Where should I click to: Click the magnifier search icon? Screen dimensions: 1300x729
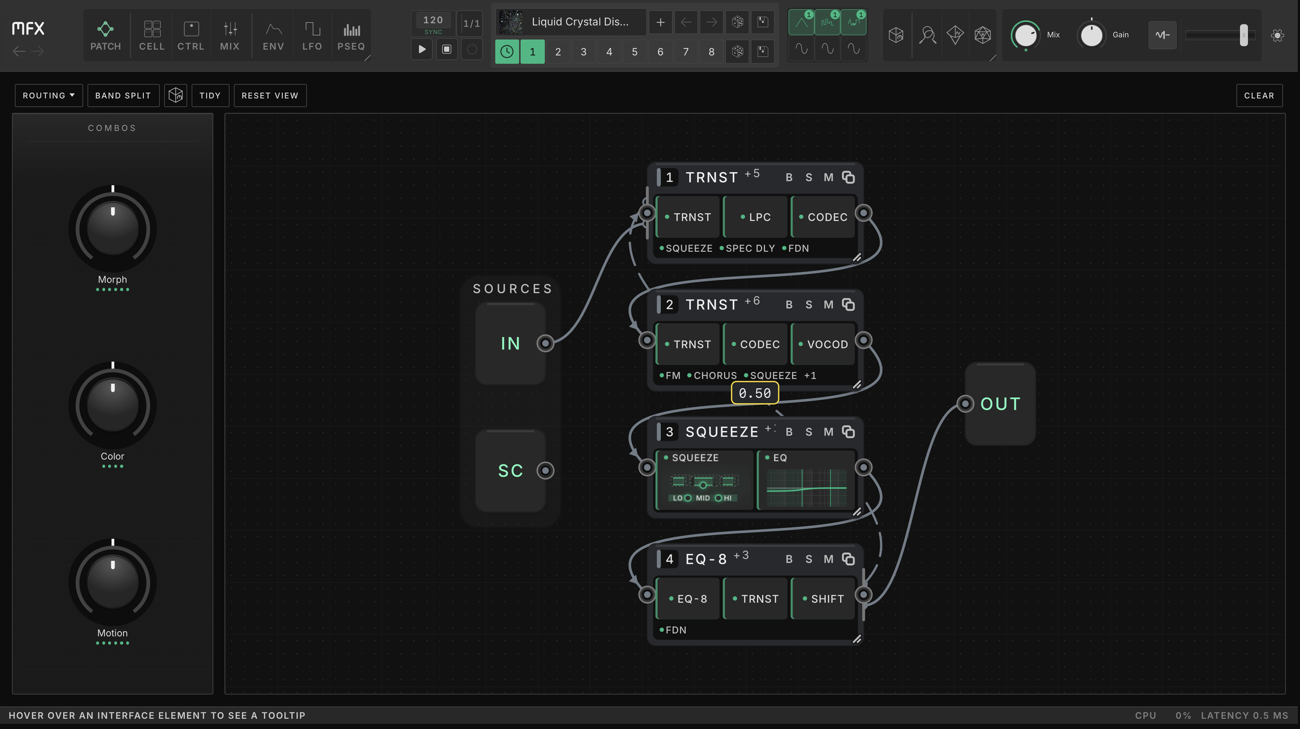pyautogui.click(x=928, y=35)
